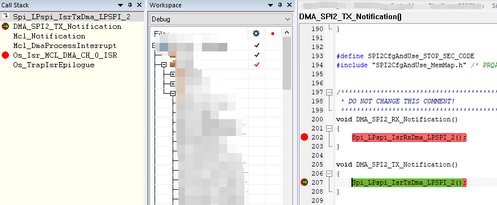Image resolution: width=497 pixels, height=205 pixels.
Task: Open the Workspace panel options arrow
Action: (x=270, y=6)
